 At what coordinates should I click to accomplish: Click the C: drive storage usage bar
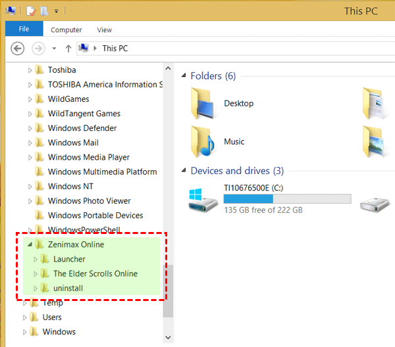(x=287, y=198)
